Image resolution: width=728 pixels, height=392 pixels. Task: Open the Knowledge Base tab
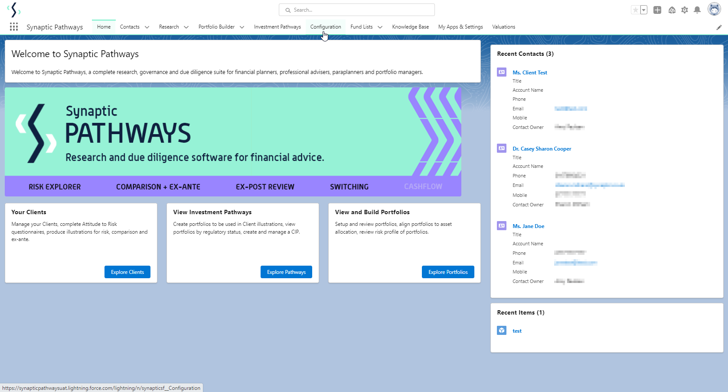(x=411, y=27)
